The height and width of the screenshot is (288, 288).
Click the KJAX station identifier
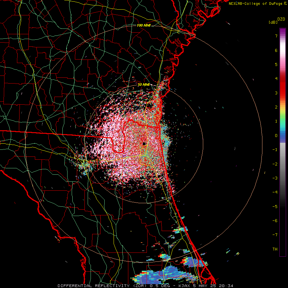coord(184,286)
